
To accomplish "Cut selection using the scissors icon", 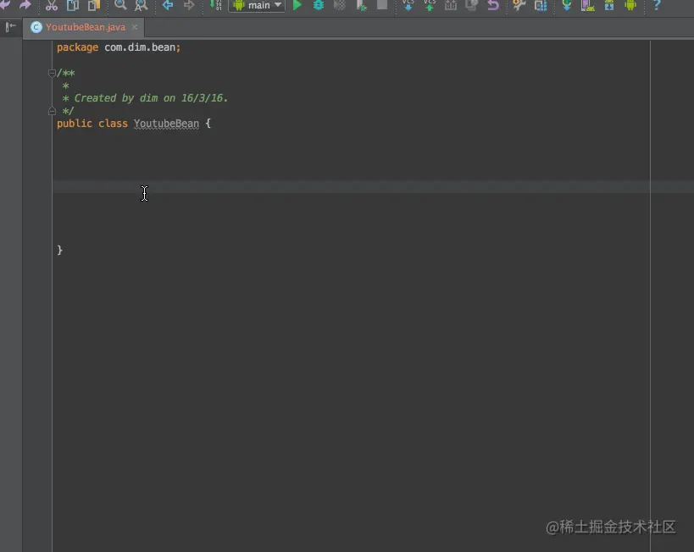I will coord(51,6).
